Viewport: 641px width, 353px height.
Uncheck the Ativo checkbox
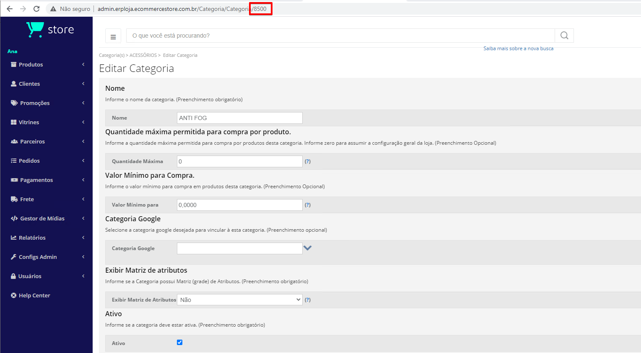click(x=180, y=342)
